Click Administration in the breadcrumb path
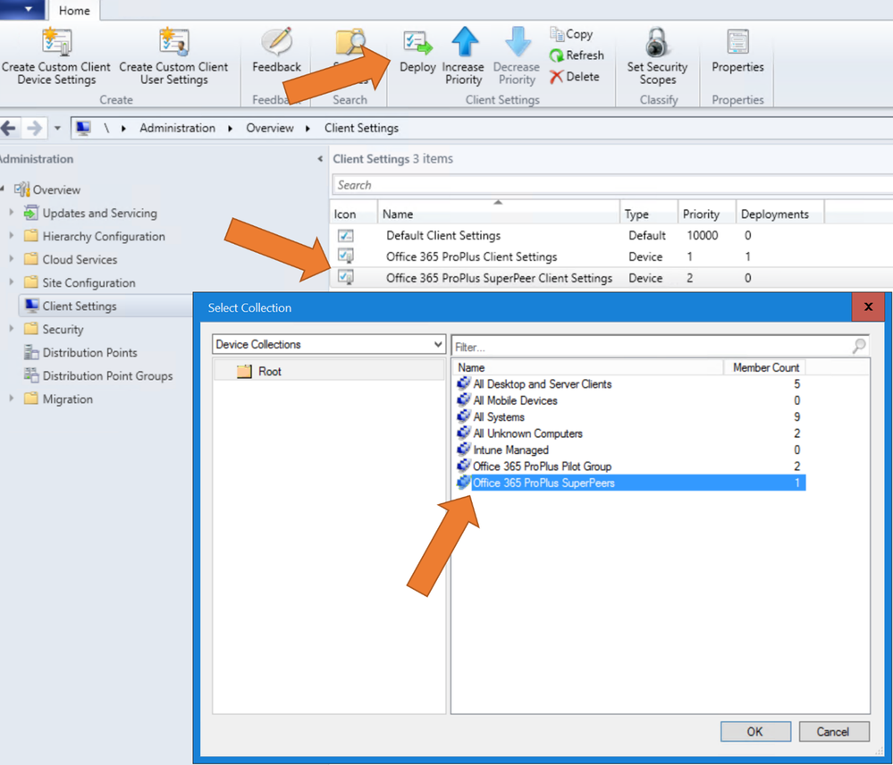The width and height of the screenshot is (893, 765). (x=178, y=128)
